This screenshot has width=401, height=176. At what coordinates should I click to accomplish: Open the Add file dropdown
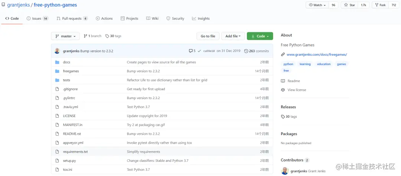pyautogui.click(x=233, y=36)
